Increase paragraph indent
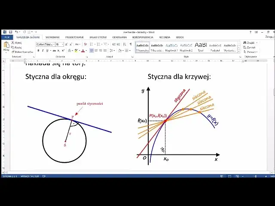The height and width of the screenshot is (206, 275). click(119, 45)
